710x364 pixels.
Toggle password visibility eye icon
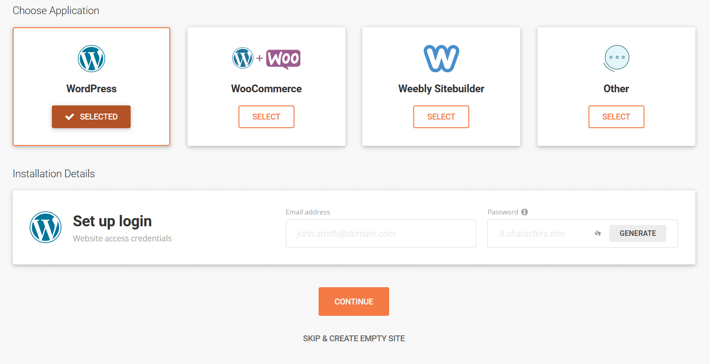[x=598, y=234]
